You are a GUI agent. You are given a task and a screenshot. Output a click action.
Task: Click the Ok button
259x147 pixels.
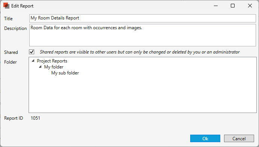coord(205,138)
